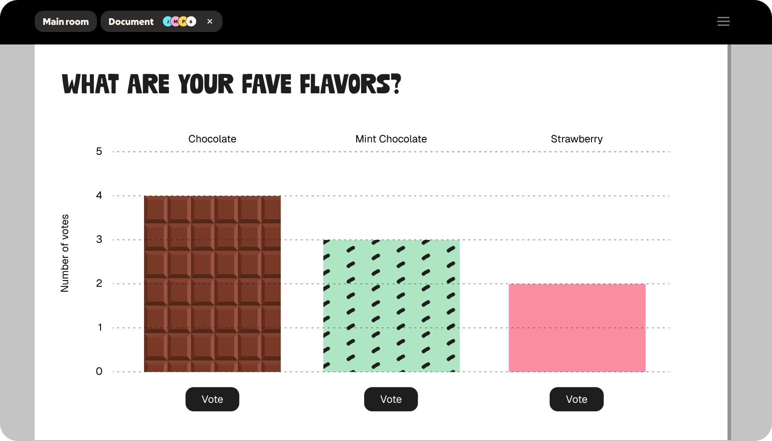Image resolution: width=772 pixels, height=441 pixels.
Task: Click the Mint Chocolate column label
Action: click(x=391, y=139)
